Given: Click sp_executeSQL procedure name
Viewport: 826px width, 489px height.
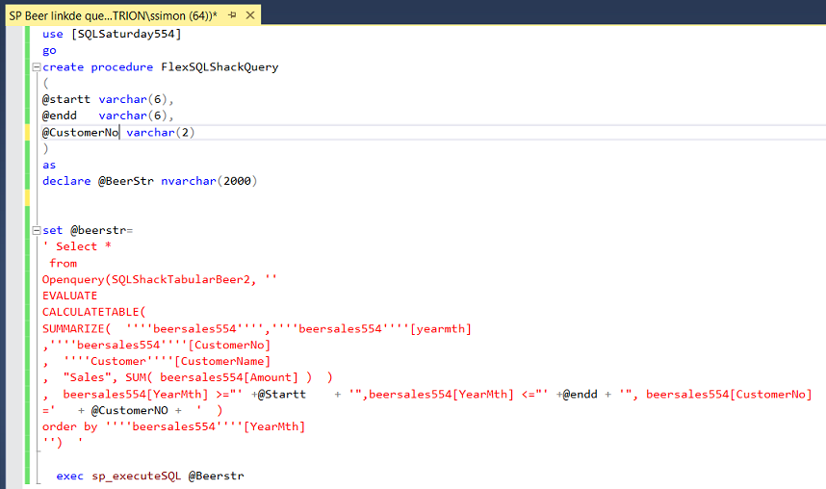Looking at the screenshot, I should [x=137, y=476].
